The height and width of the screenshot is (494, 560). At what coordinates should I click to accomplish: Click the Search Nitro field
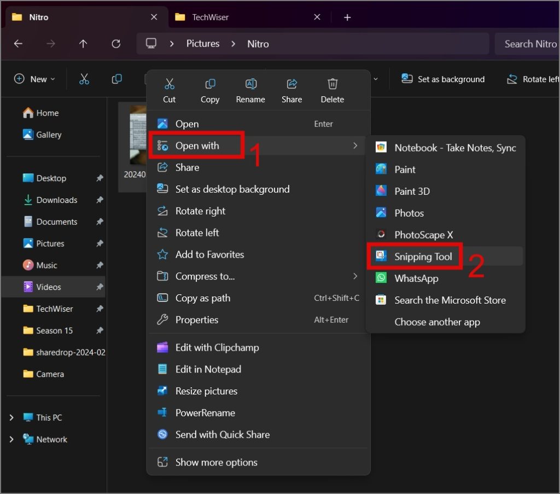coord(527,44)
